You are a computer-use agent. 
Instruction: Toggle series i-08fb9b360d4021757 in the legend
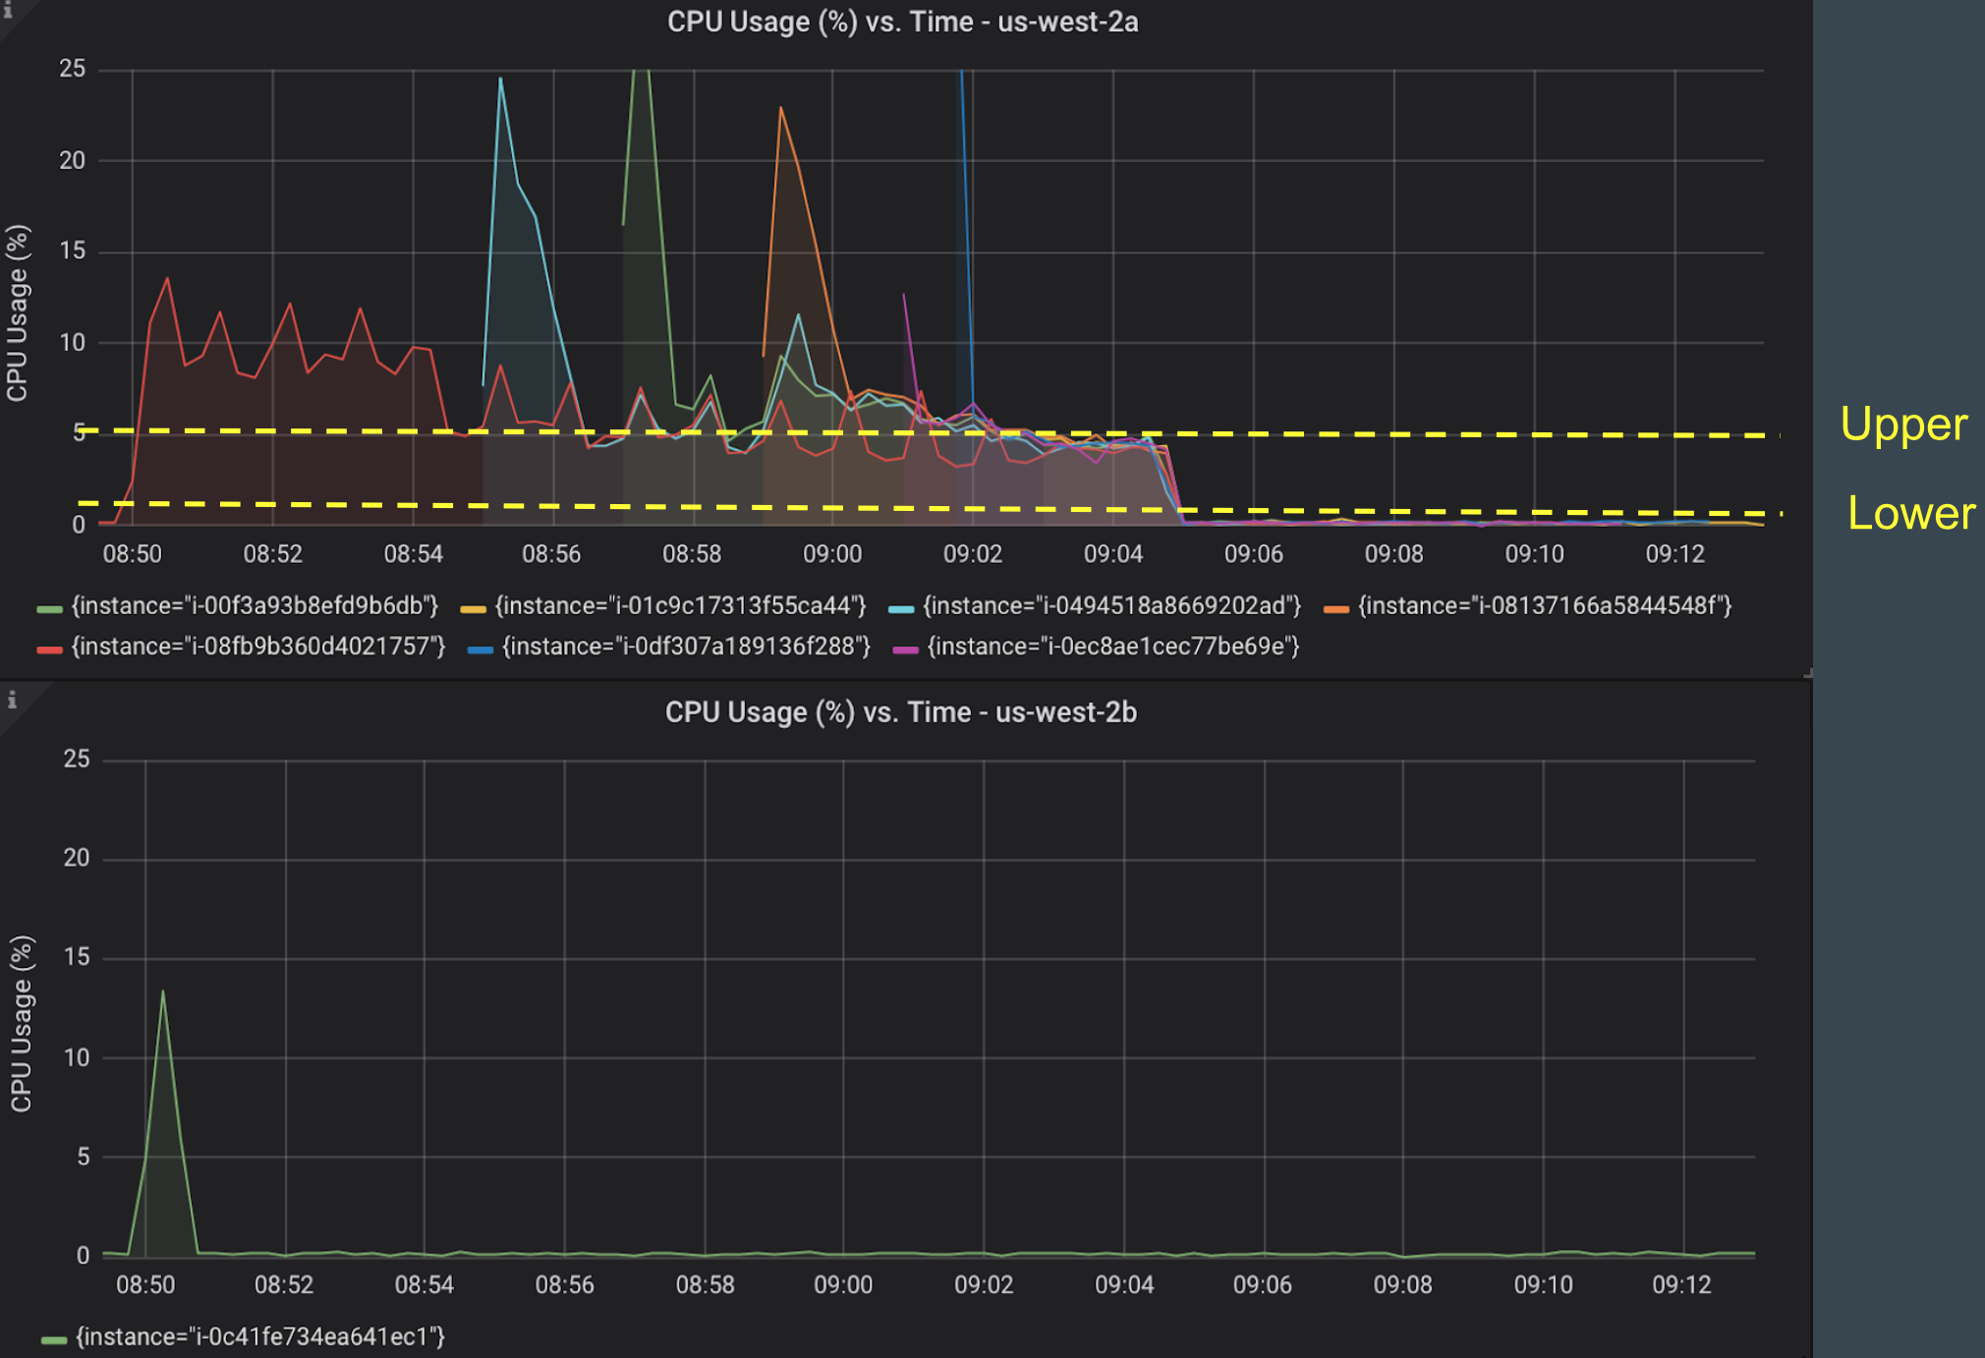coord(258,647)
